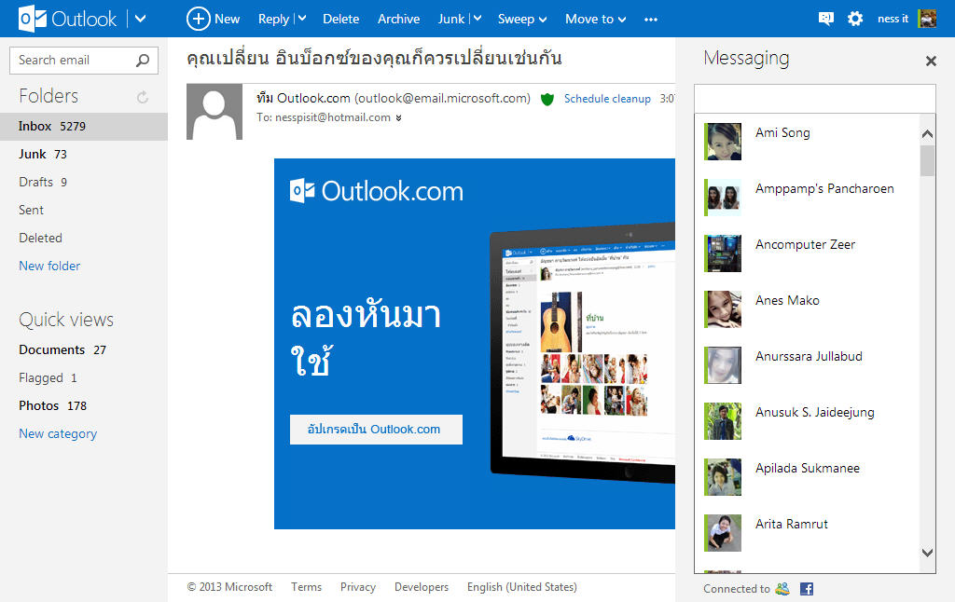Image resolution: width=955 pixels, height=602 pixels.
Task: Click the search magnifier icon
Action: click(143, 61)
